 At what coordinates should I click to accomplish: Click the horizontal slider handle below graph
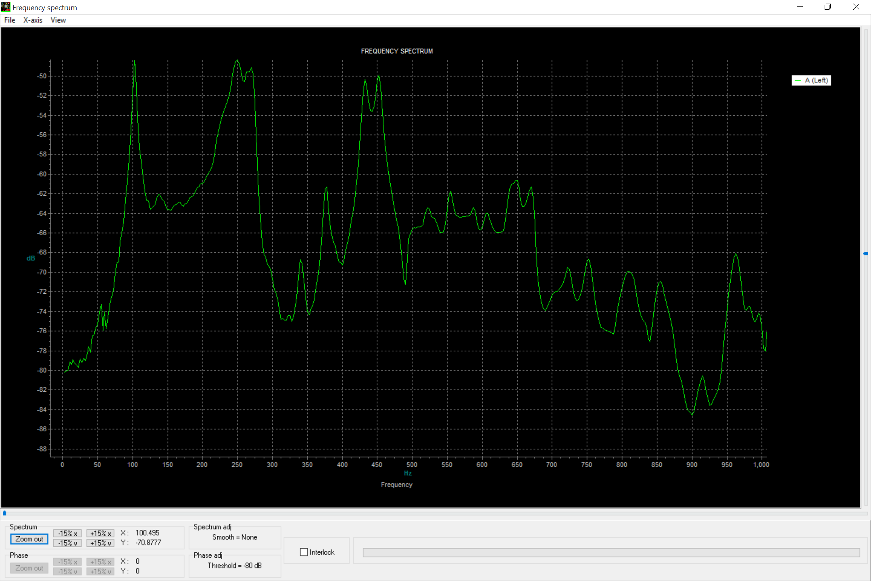point(4,513)
